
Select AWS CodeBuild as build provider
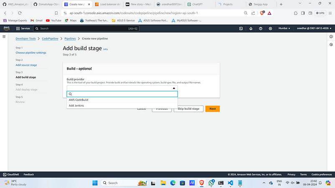tap(122, 100)
